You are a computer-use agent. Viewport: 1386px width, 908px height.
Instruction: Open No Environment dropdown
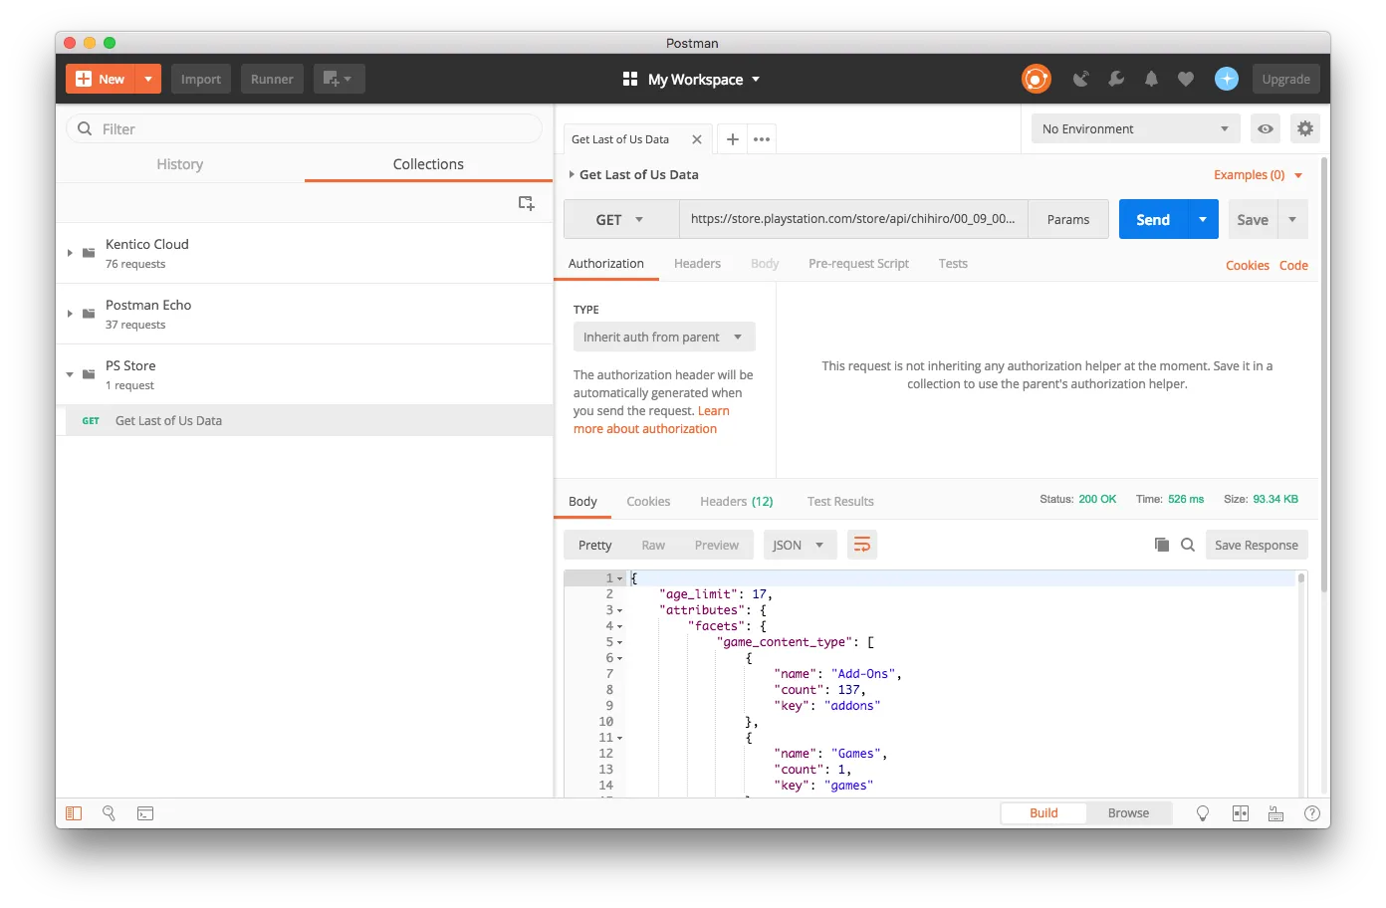pos(1135,128)
